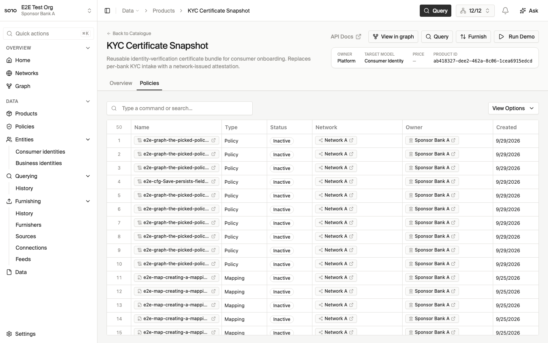
Task: Click the Products breadcrumb link
Action: tap(164, 11)
